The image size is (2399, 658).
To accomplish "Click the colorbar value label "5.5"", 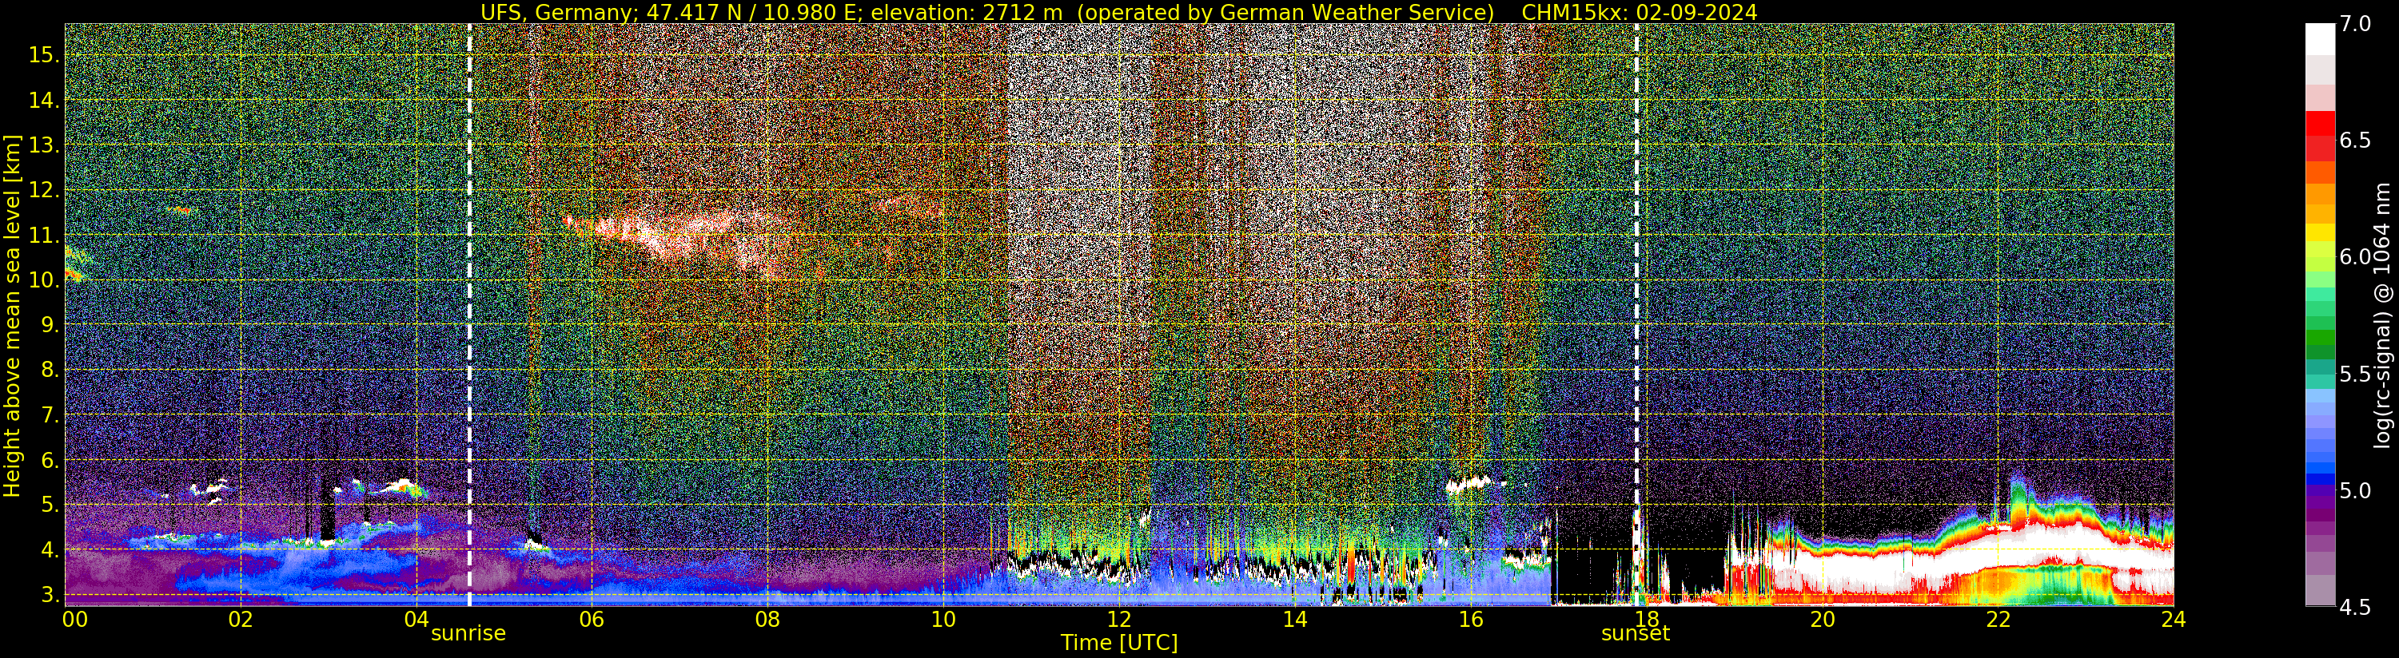I will pos(2354,375).
